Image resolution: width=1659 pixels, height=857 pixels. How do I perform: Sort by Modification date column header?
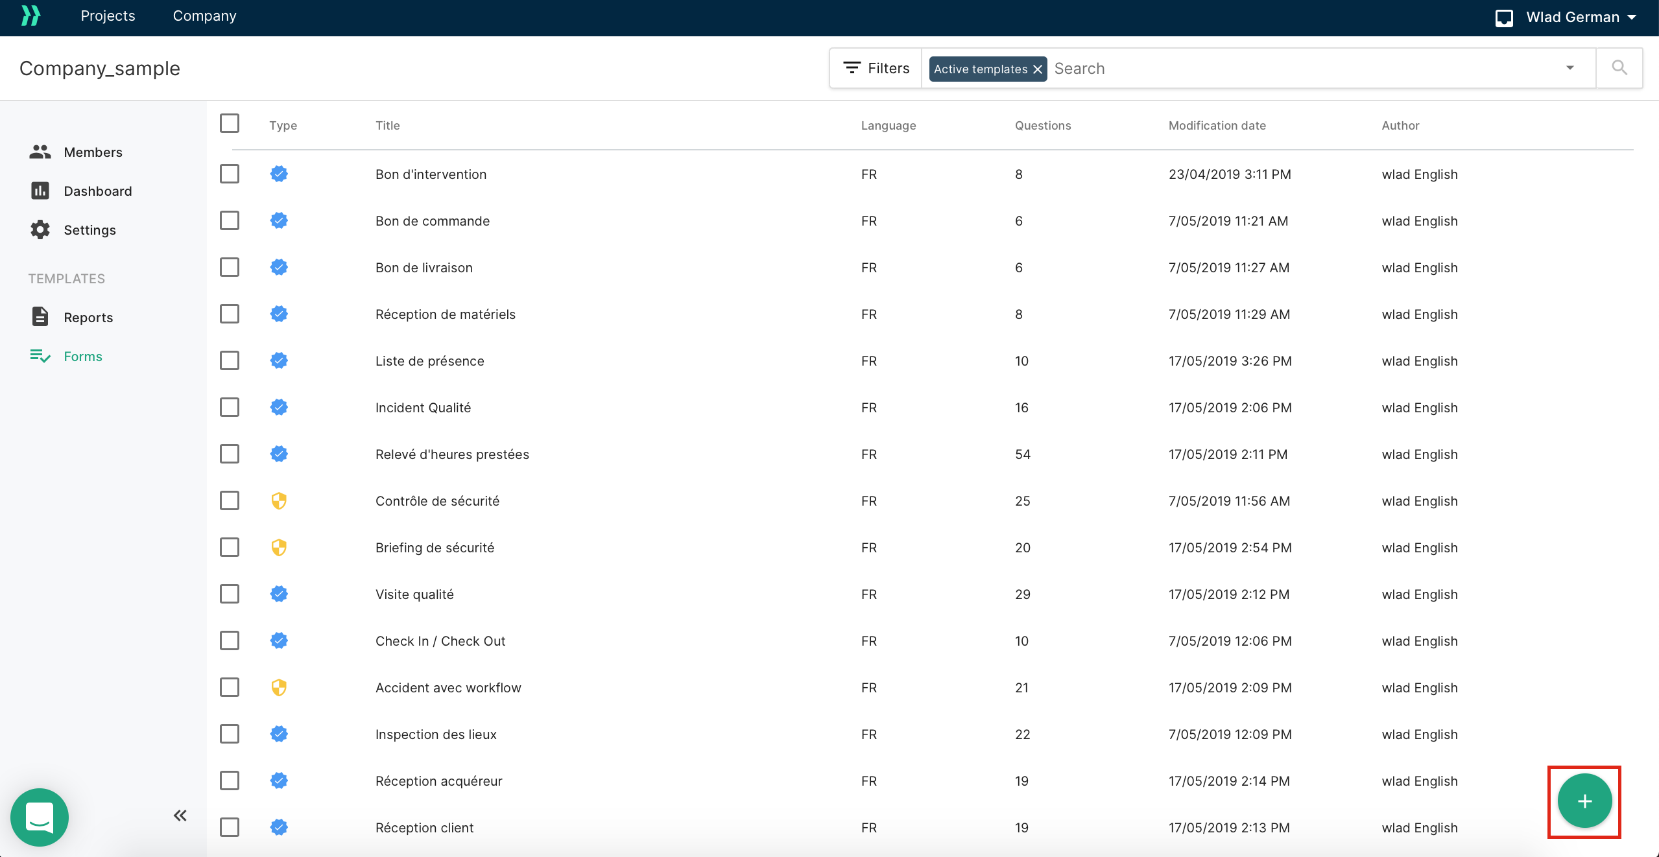pyautogui.click(x=1217, y=126)
